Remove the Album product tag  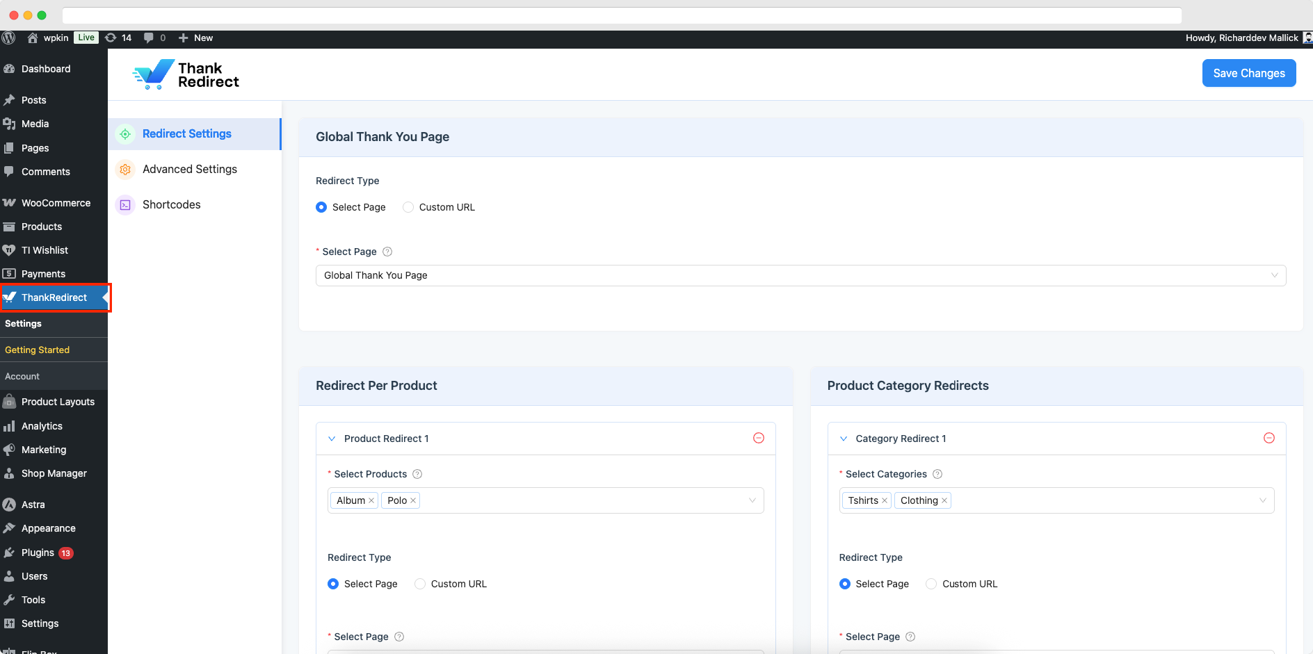pyautogui.click(x=371, y=500)
